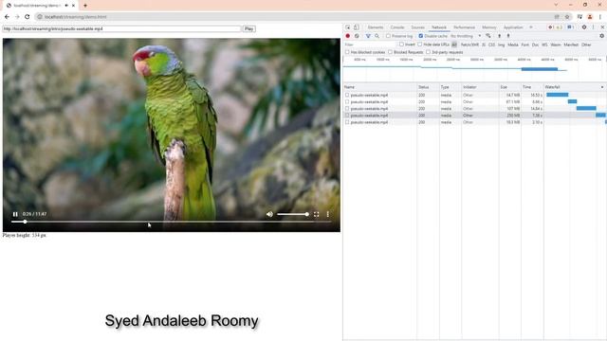Bookmark this page with the star icon
The height and width of the screenshot is (341, 607).
point(567,17)
